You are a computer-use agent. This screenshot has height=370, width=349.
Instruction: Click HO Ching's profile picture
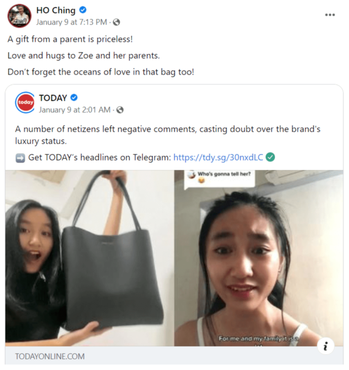point(20,16)
